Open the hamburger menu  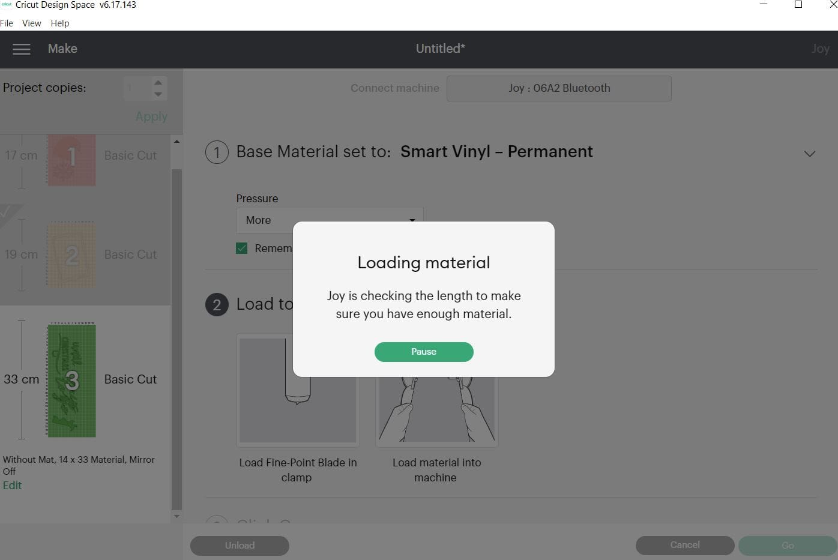coord(22,49)
